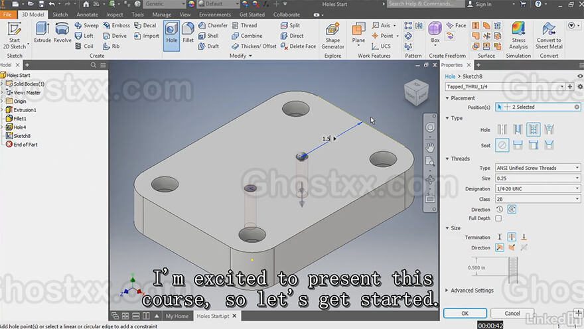Create a freeform Box
Image resolution: width=584 pixels, height=329 pixels.
tap(435, 33)
